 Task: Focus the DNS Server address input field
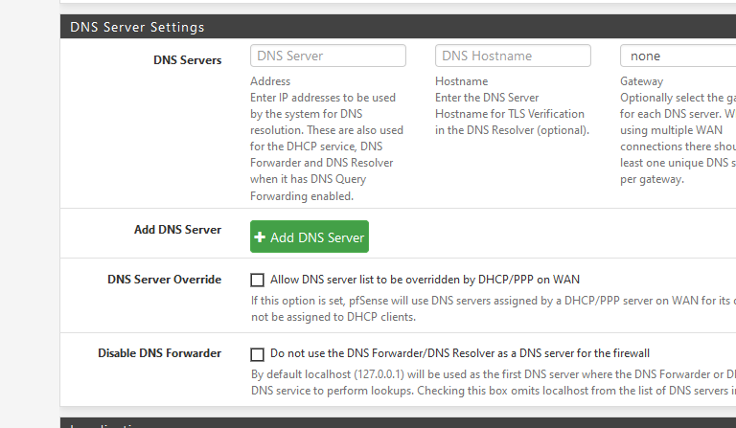[x=328, y=56]
